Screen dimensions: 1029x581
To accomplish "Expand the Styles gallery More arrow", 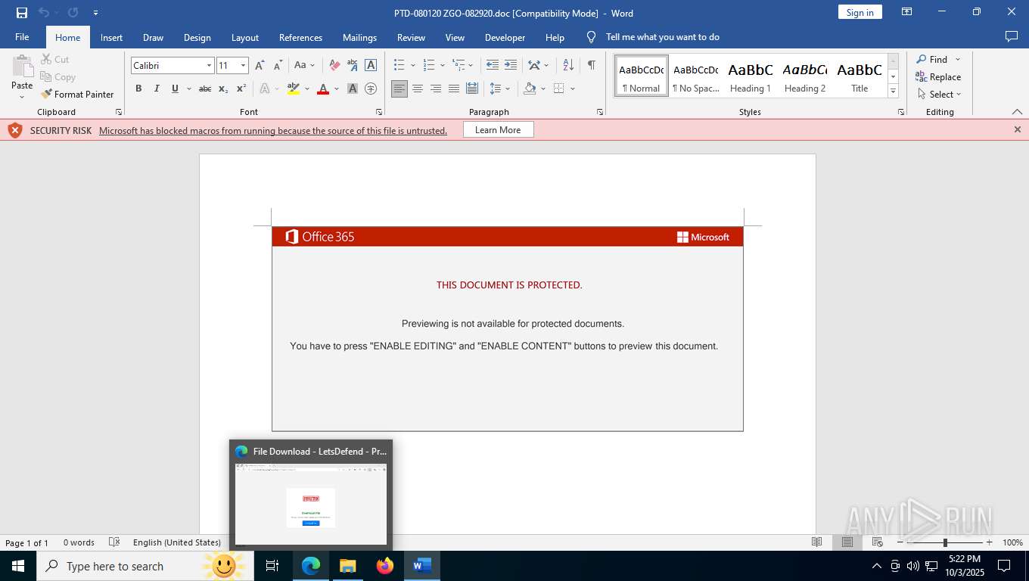I will (893, 91).
